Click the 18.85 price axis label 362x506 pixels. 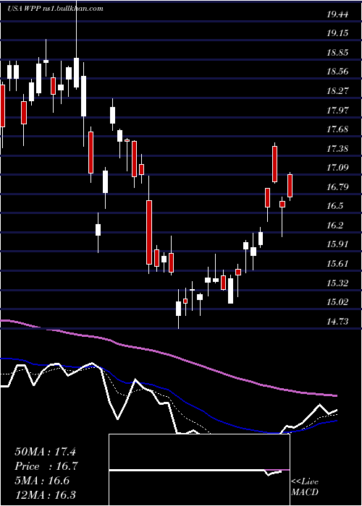tap(338, 53)
